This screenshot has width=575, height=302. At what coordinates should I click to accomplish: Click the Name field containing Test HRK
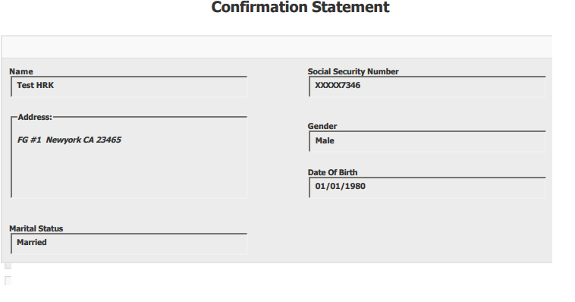(x=129, y=87)
